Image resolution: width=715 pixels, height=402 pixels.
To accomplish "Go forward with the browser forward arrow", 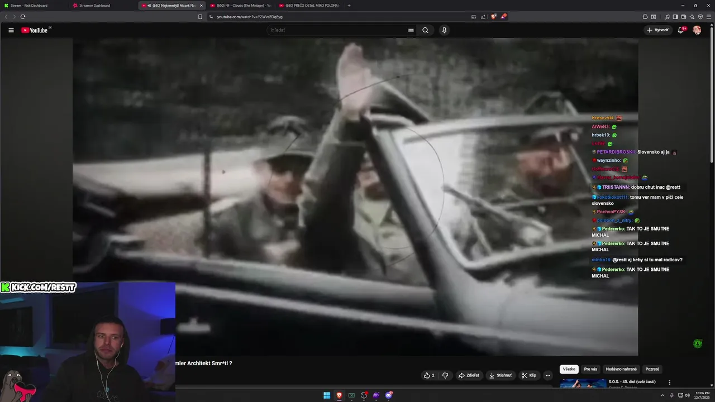I will pos(14,17).
